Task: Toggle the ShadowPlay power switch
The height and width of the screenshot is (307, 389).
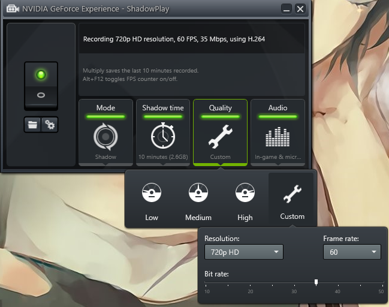Action: (x=41, y=86)
